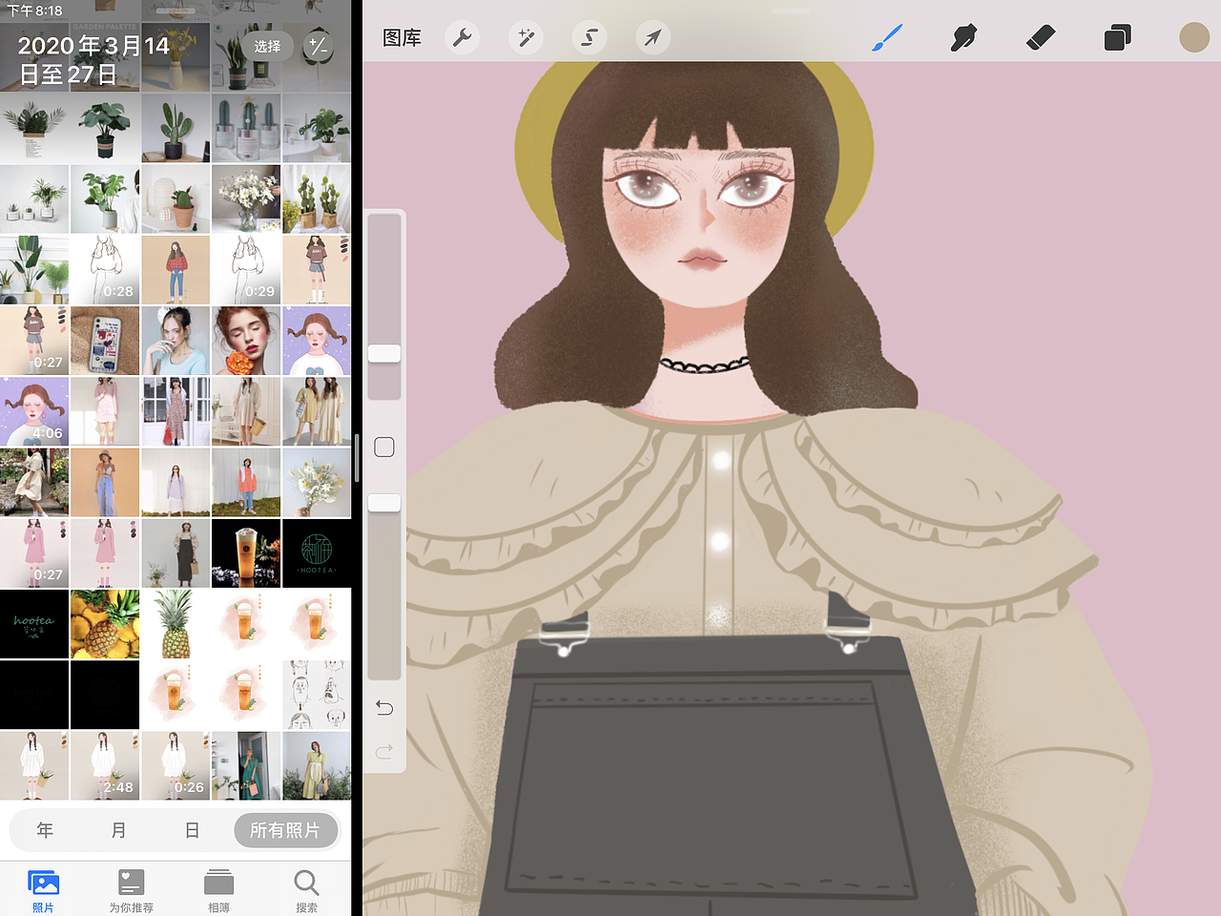Open the orange flower portrait photo
Screen dimensions: 1221x916
coord(246,341)
